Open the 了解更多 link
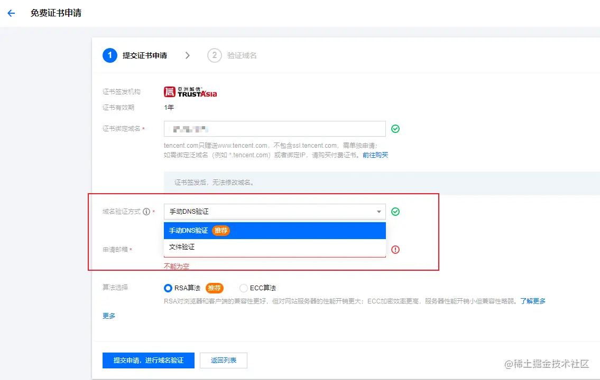Screen dimensions: 600x380 (533, 301)
